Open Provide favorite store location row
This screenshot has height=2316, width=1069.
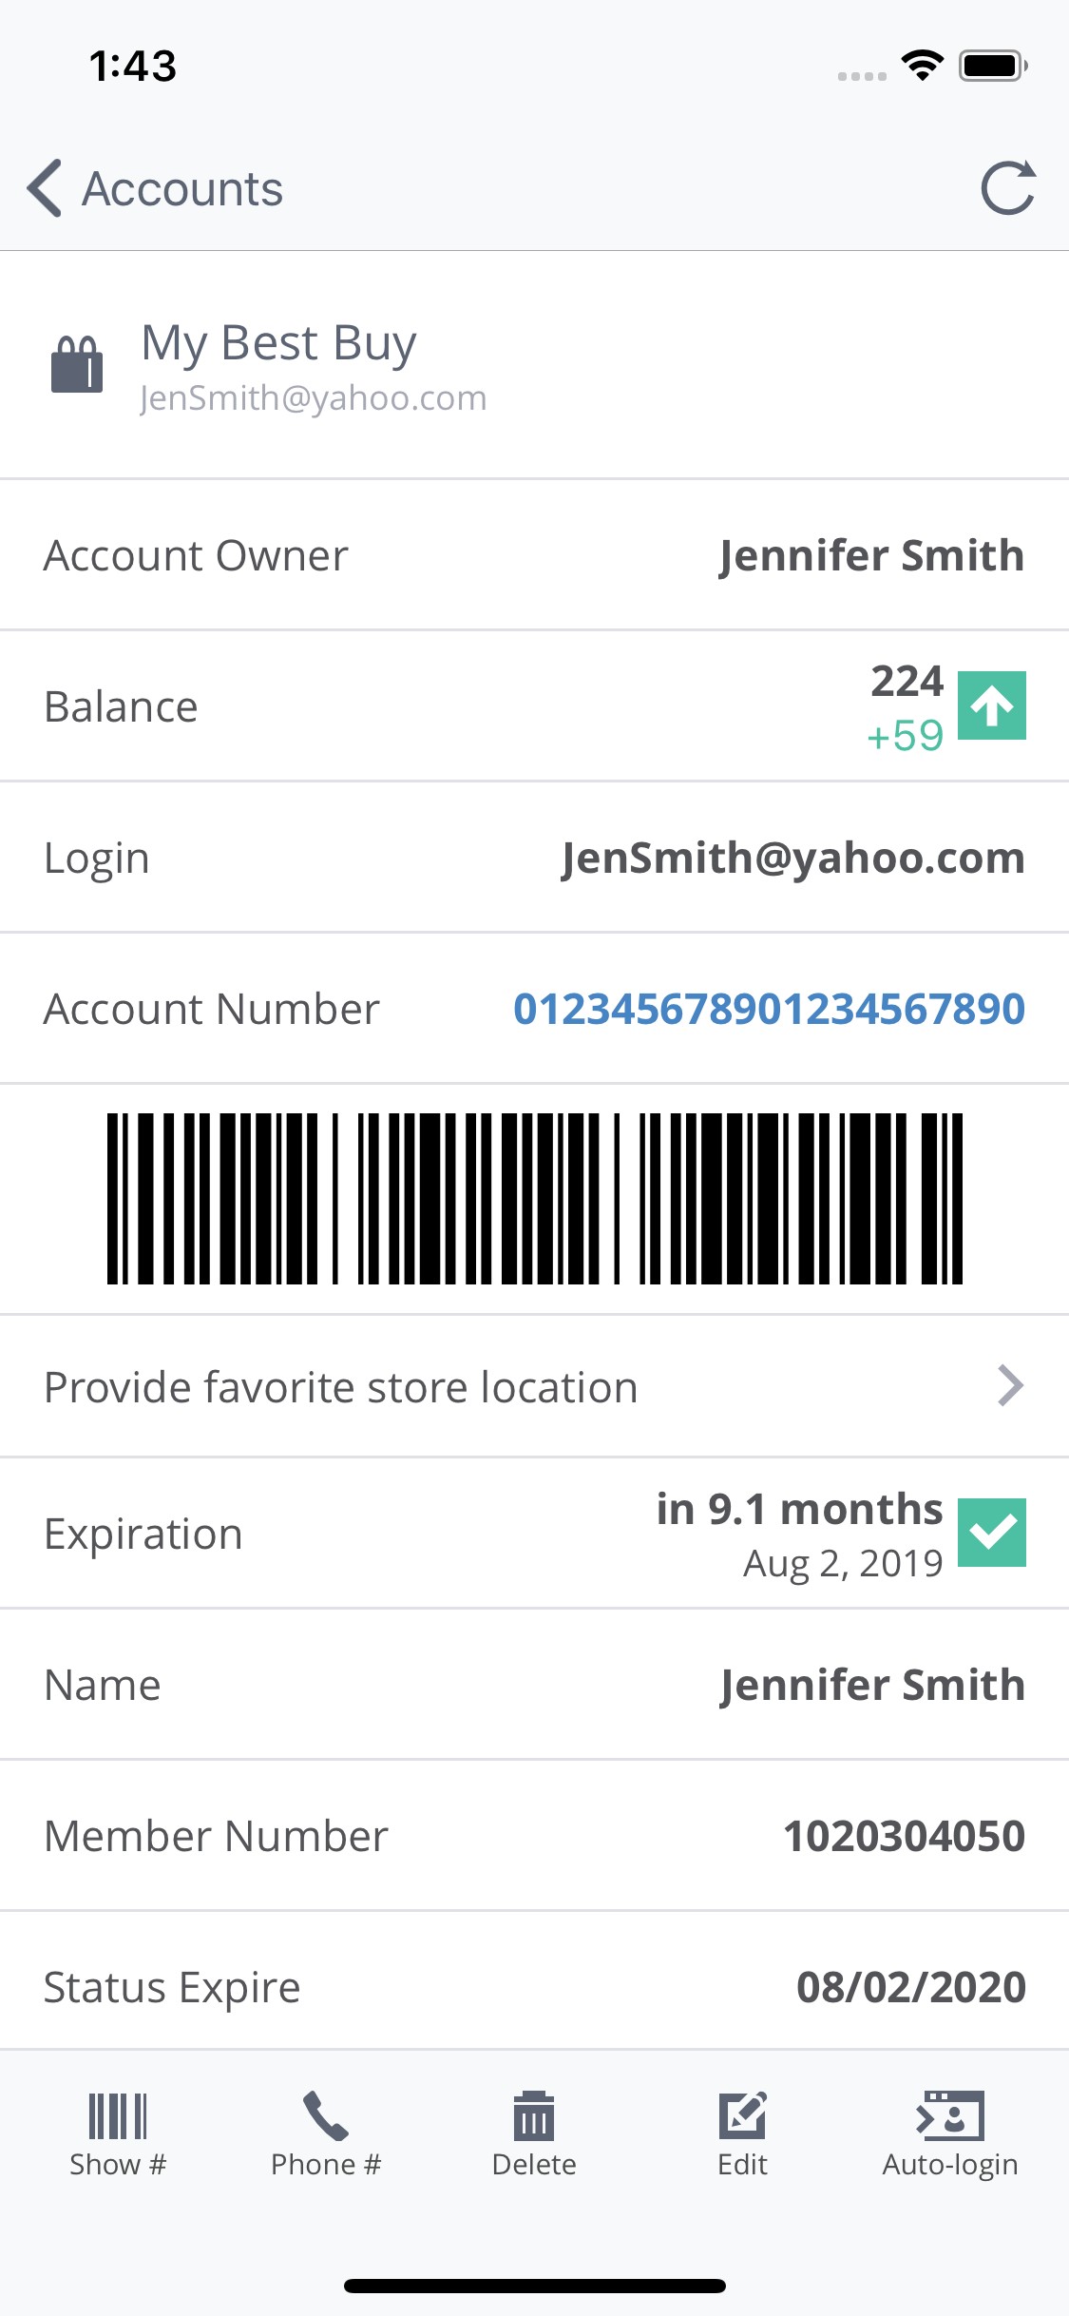coord(341,1387)
